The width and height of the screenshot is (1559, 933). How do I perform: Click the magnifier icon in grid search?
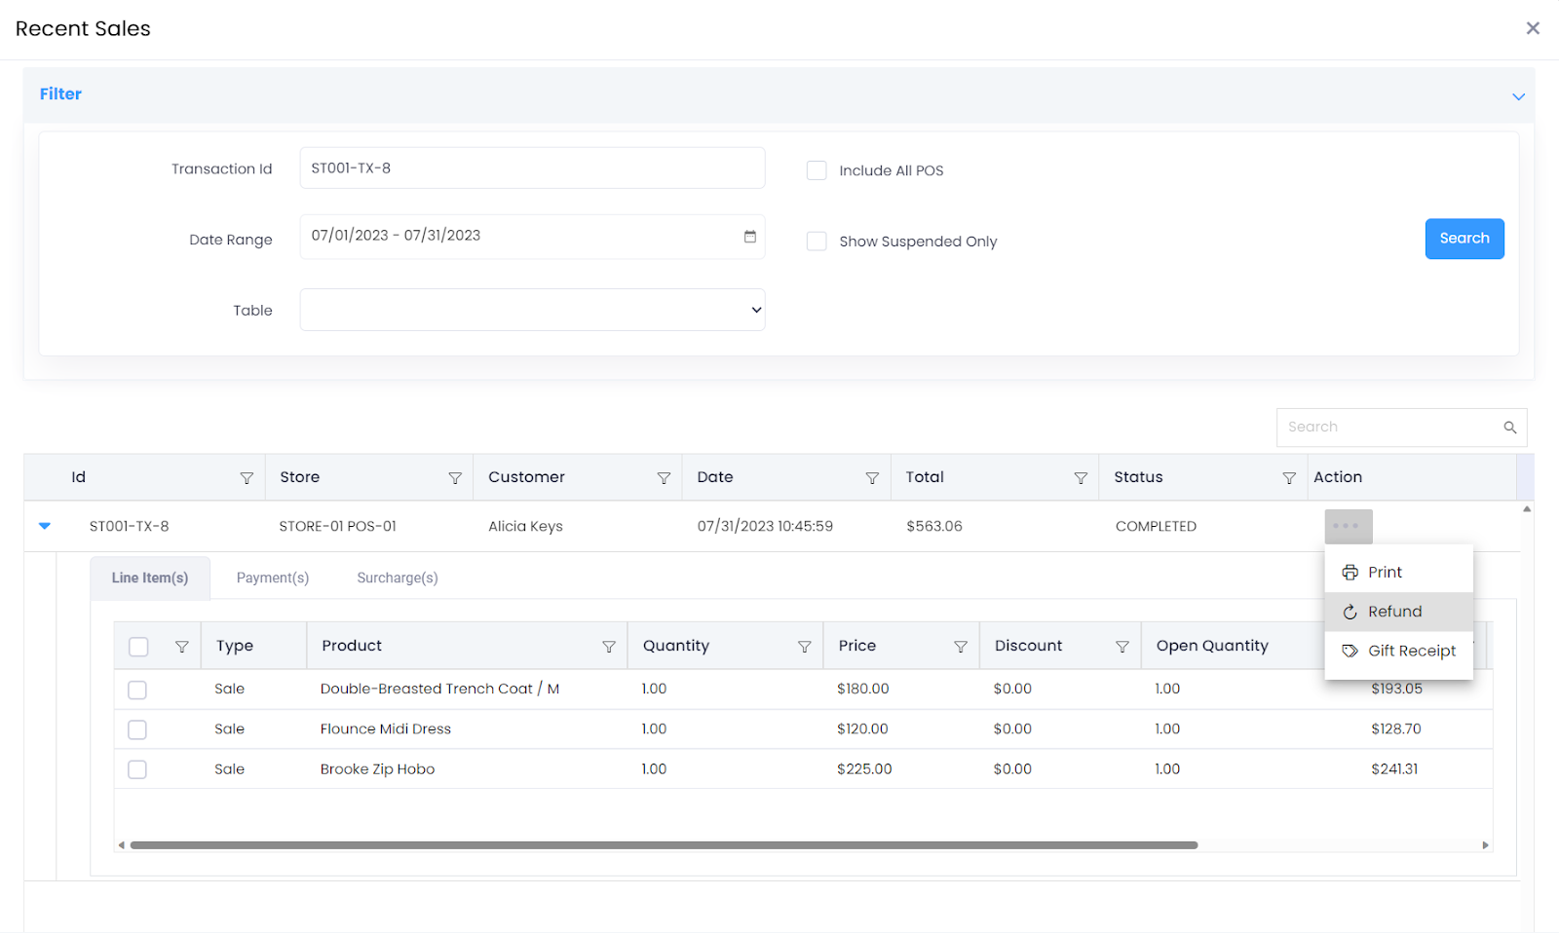coord(1509,428)
